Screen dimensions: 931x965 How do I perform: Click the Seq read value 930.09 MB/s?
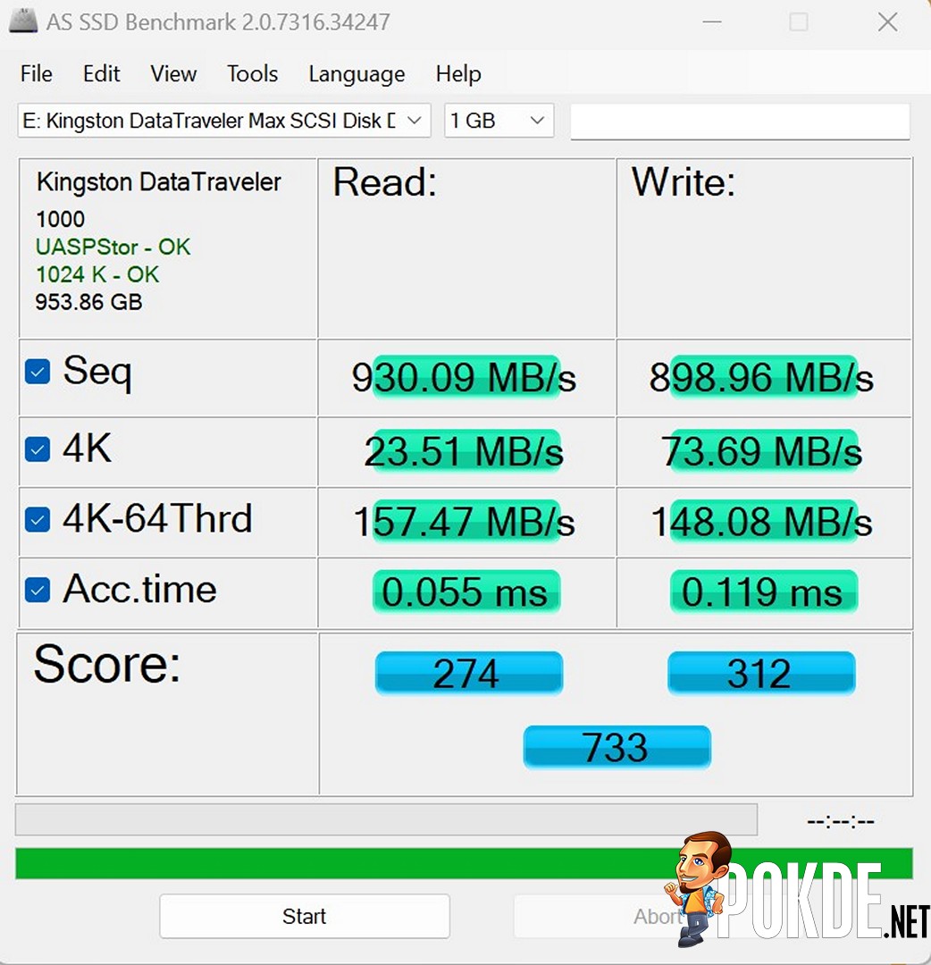coord(464,377)
